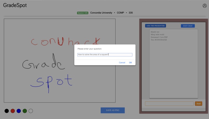Select the red pen color

click(x=13, y=111)
